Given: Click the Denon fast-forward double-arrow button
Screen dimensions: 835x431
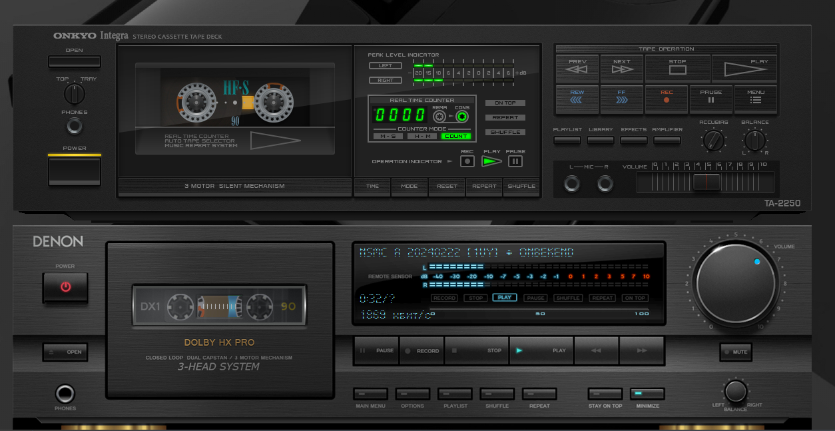Looking at the screenshot, I should pyautogui.click(x=642, y=350).
